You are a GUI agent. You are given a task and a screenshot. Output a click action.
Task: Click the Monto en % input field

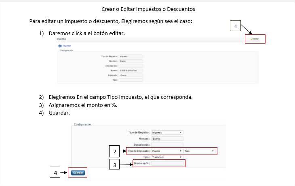tap(168, 163)
